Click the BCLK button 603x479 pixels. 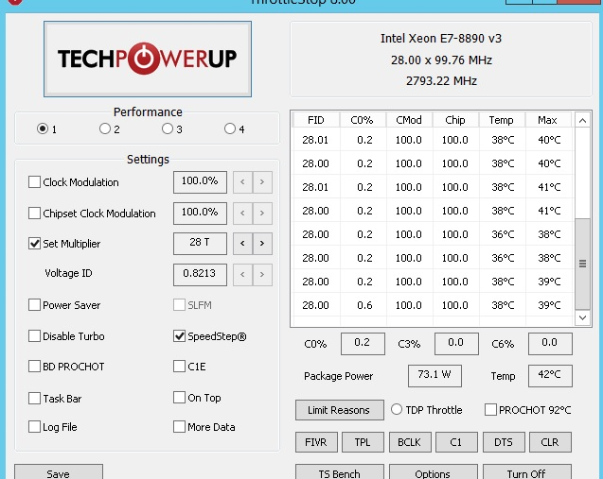click(x=410, y=442)
